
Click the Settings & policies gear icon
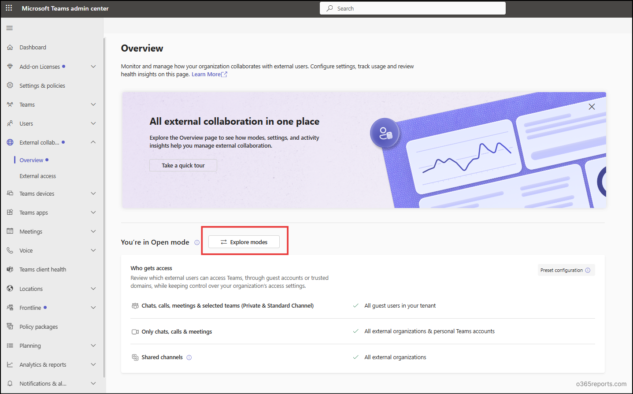coord(10,85)
